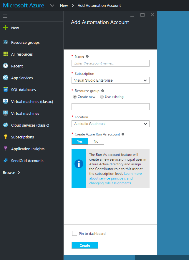
Task: Click the Create button
Action: tap(85, 245)
